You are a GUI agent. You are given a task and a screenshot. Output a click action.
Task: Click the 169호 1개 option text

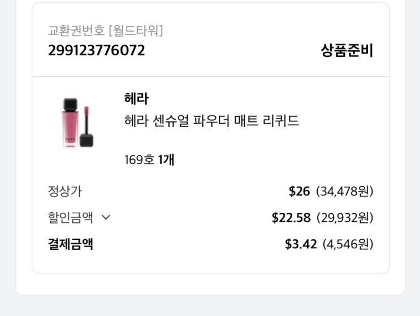149,160
